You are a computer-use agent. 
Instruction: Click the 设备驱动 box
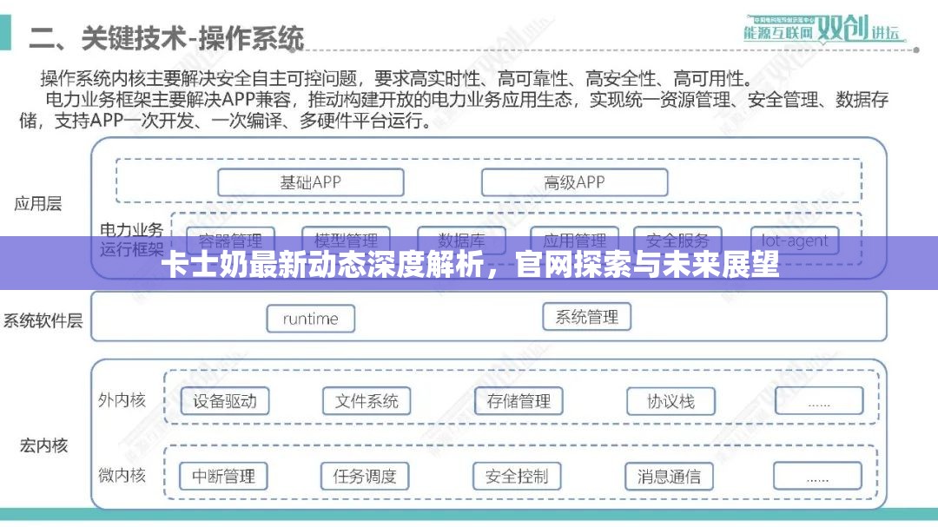click(x=225, y=401)
